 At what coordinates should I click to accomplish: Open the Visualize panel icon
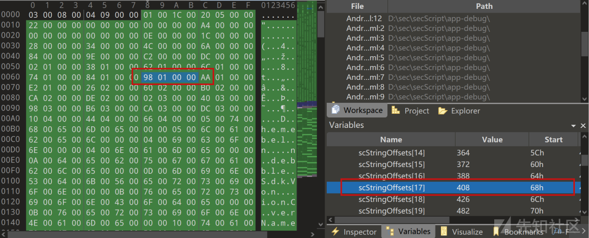pos(444,231)
